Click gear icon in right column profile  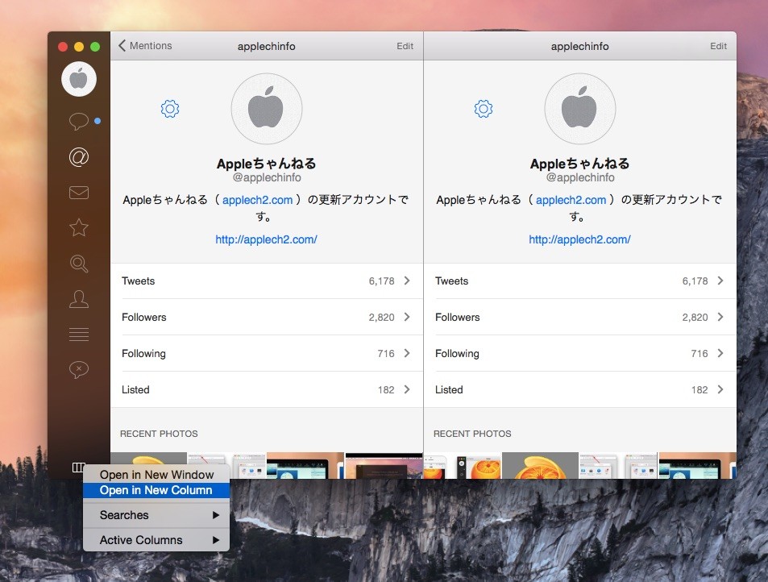tap(484, 108)
